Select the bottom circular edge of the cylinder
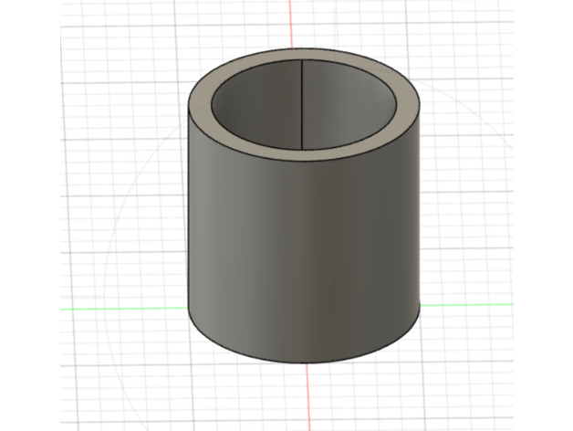Viewport: 573px width, 431px height. coord(304,363)
